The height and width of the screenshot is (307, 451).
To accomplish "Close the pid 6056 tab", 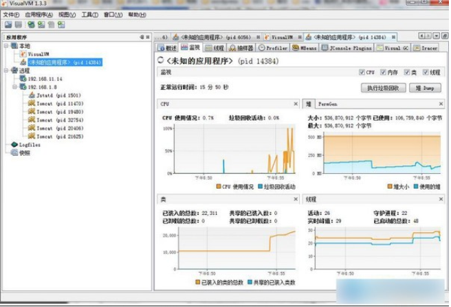I will click(258, 37).
